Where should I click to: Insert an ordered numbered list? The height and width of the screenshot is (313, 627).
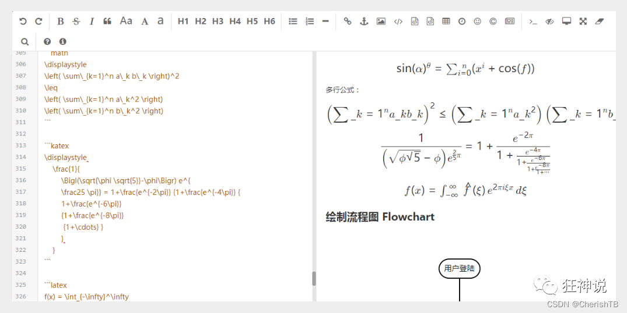[310, 22]
